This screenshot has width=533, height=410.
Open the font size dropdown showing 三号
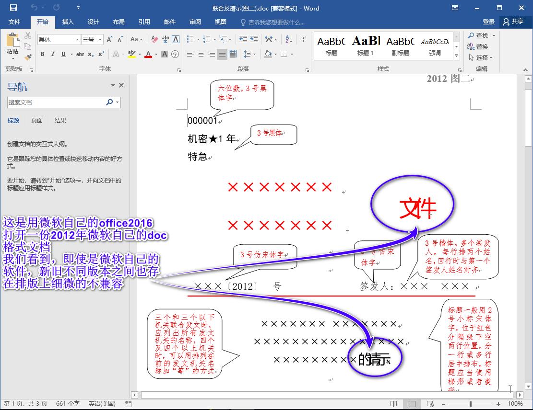[99, 39]
